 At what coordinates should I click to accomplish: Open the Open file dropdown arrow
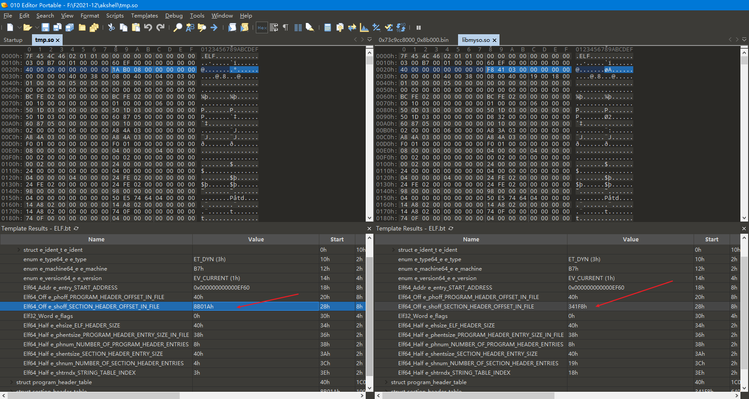point(37,27)
